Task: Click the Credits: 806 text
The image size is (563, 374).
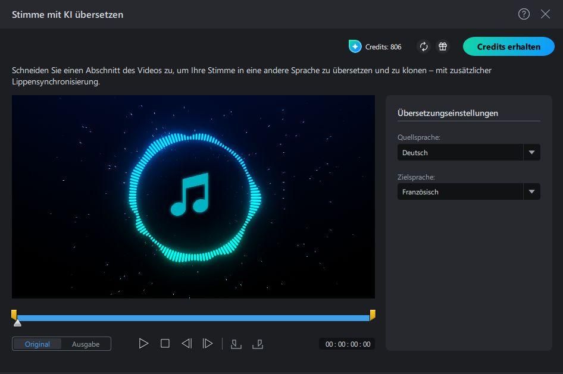Action: tap(383, 47)
